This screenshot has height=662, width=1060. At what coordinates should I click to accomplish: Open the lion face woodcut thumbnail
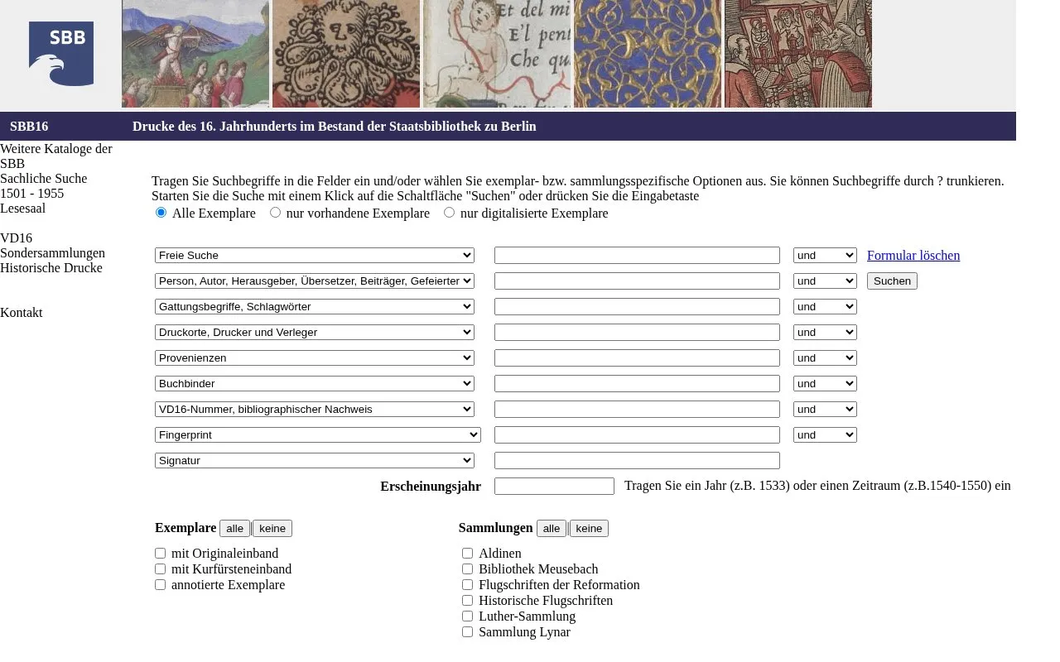[x=346, y=54]
